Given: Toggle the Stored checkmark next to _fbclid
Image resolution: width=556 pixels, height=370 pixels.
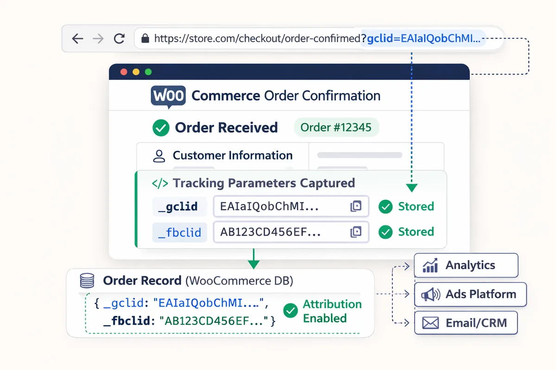Looking at the screenshot, I should [x=385, y=232].
